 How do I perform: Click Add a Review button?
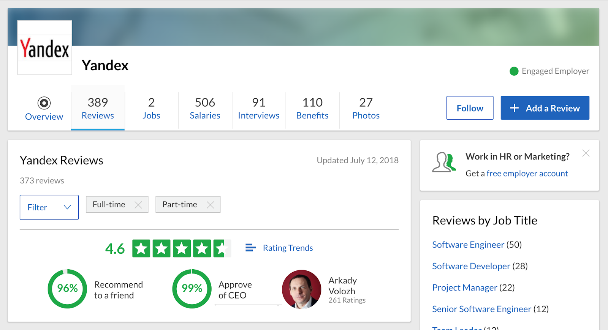pos(545,108)
